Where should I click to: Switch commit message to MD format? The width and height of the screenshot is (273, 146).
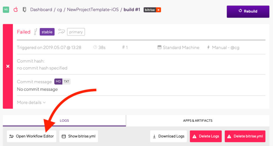point(58,82)
